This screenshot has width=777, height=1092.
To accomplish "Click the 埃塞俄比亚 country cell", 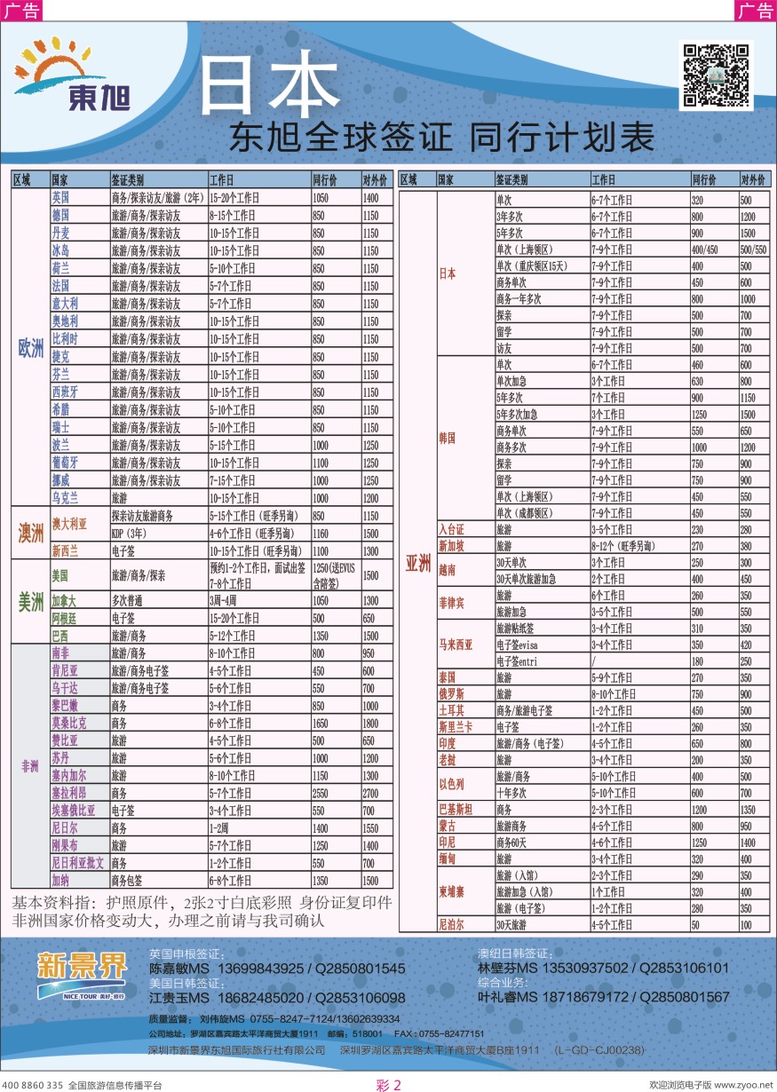I will point(79,811).
